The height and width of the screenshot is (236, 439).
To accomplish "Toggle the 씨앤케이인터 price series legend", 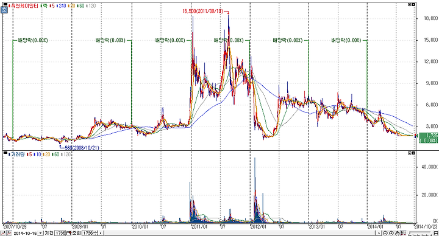I will pos(24,5).
